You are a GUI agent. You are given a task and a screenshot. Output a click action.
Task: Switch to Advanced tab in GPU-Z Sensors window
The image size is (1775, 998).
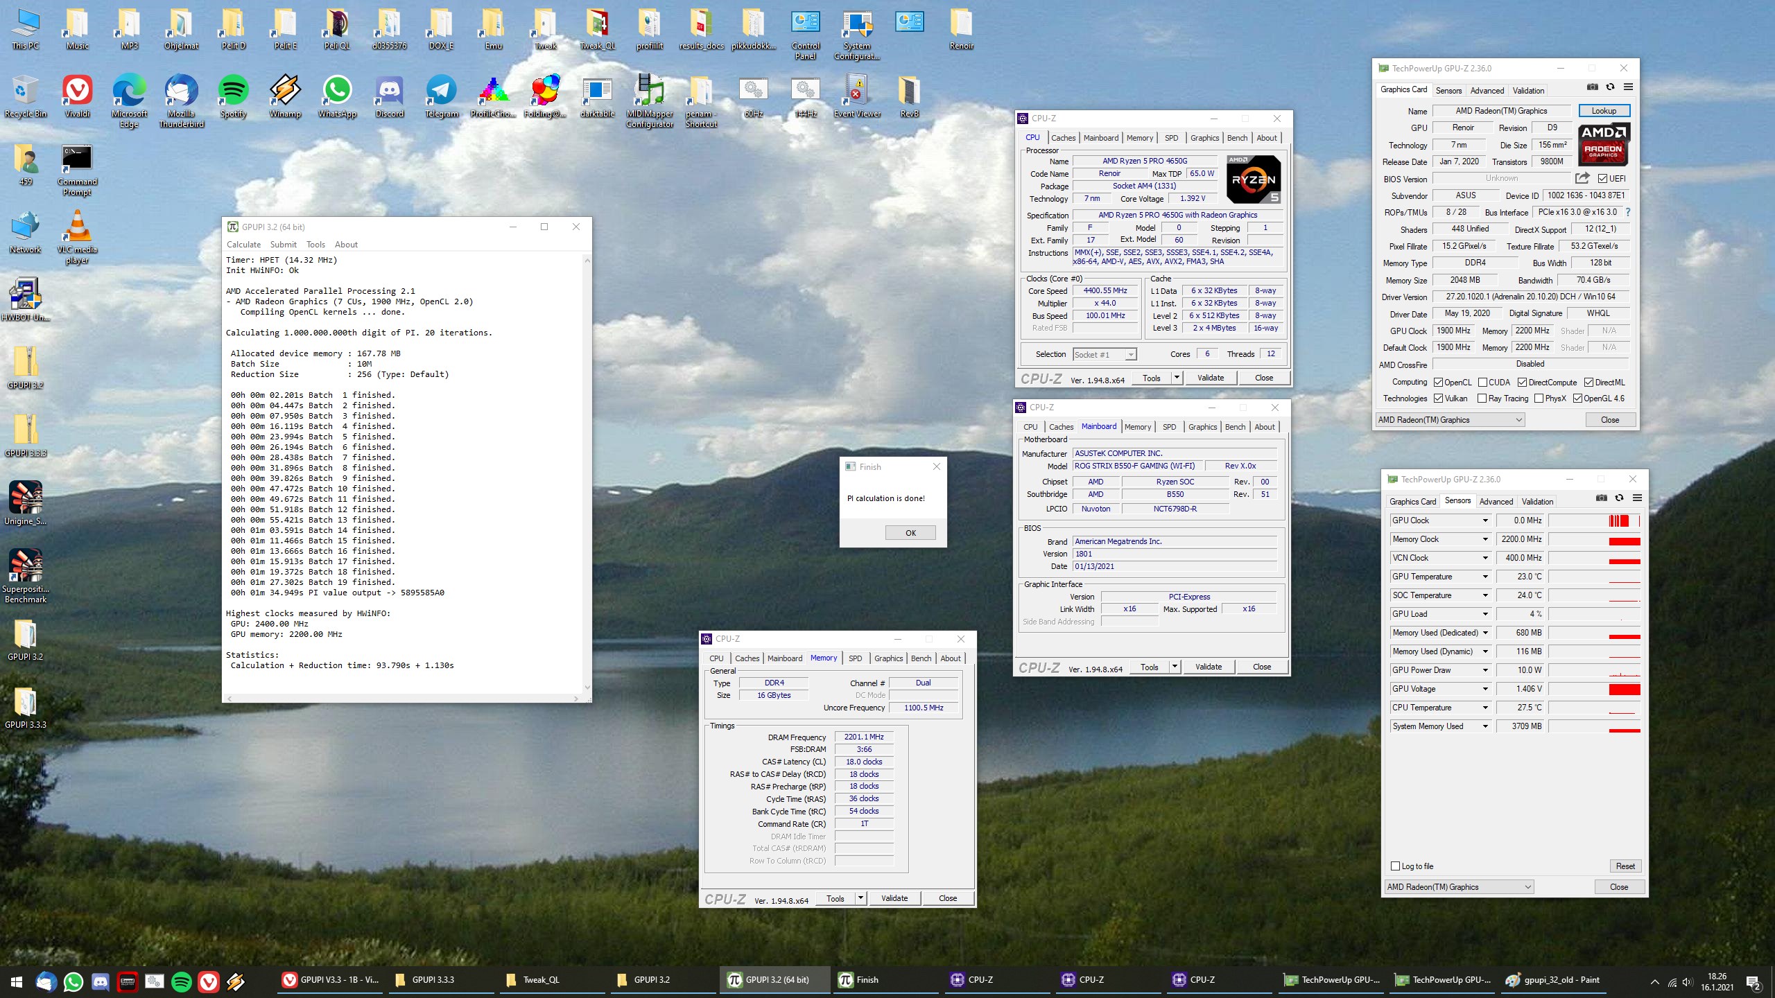[1496, 502]
